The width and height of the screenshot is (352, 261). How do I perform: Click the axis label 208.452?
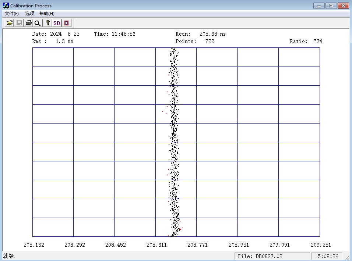(116, 245)
